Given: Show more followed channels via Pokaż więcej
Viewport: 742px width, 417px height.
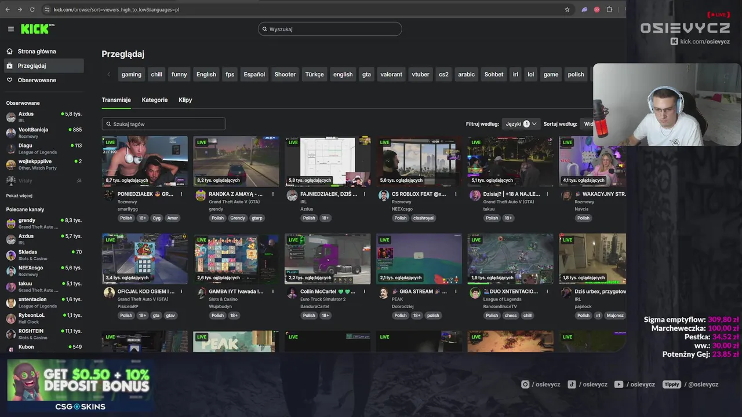Looking at the screenshot, I should (19, 196).
